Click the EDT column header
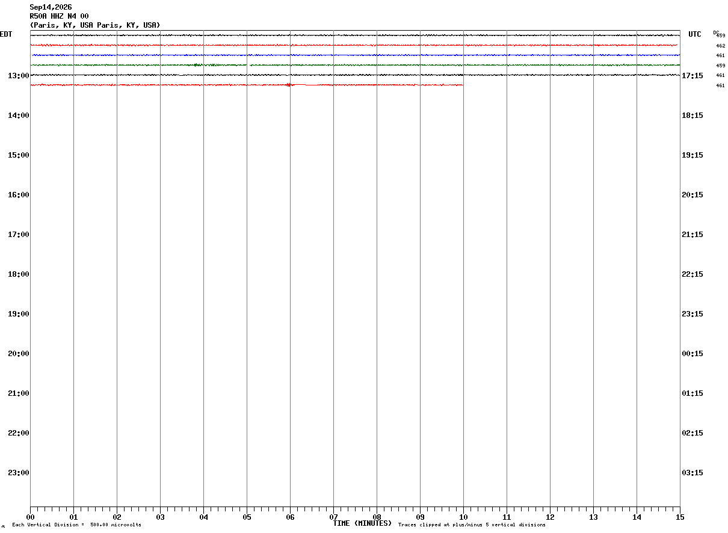This screenshot has width=728, height=533. coord(5,34)
